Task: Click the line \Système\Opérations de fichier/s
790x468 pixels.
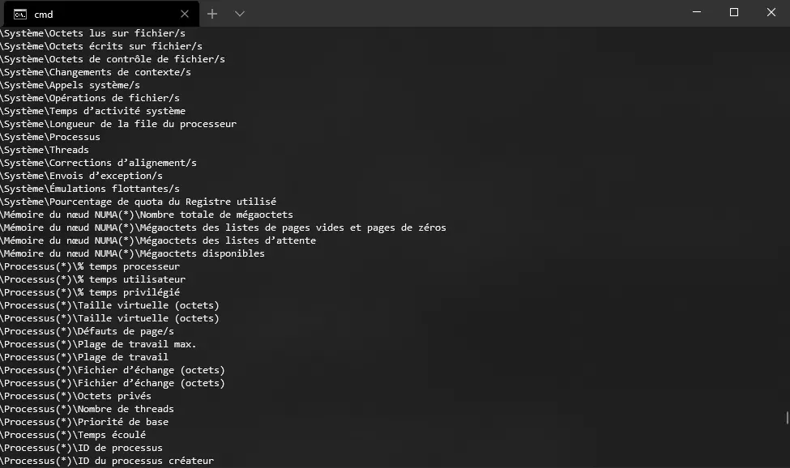Action: [x=90, y=98]
